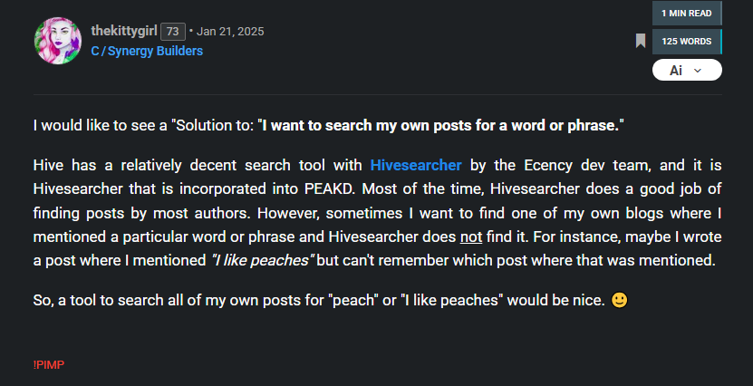Click the Jan 21, 2025 post date
The height and width of the screenshot is (386, 753).
click(x=230, y=32)
